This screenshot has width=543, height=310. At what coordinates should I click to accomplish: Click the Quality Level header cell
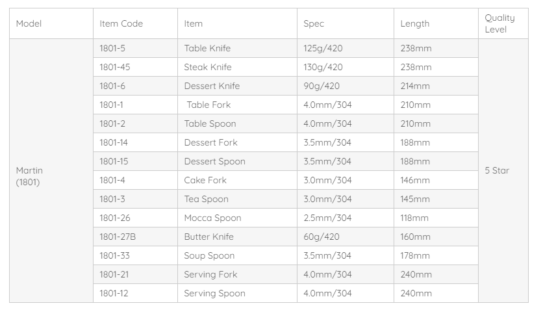tap(499, 23)
